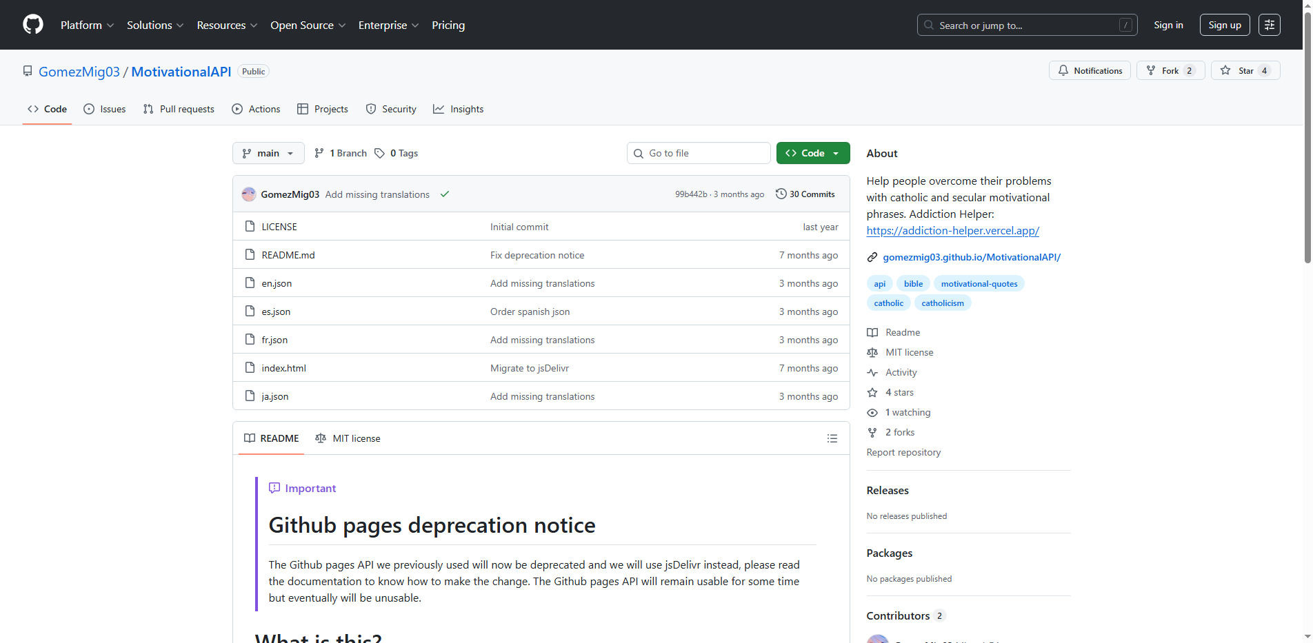
Task: Open the index.html file
Action: click(283, 368)
